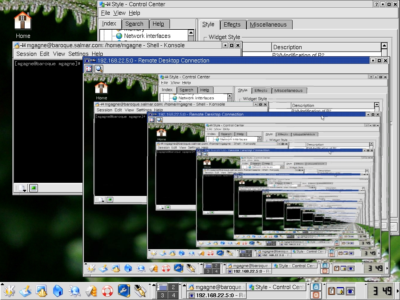This screenshot has height=300, width=400.
Task: Select the magnifier icon in Remote Desktop toolbar
Action: click(x=98, y=69)
